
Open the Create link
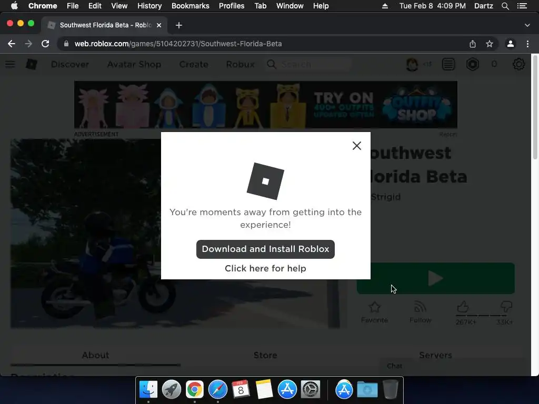(x=194, y=64)
